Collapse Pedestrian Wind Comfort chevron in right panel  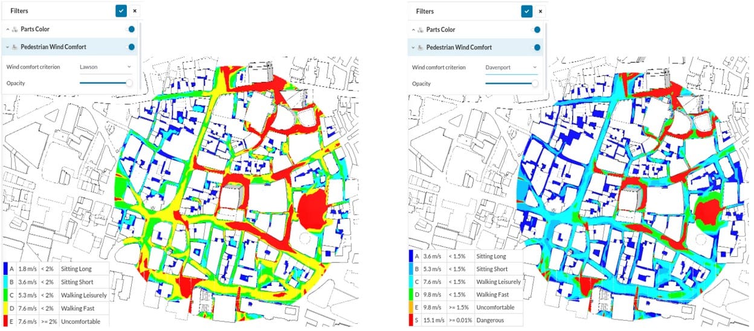[413, 47]
